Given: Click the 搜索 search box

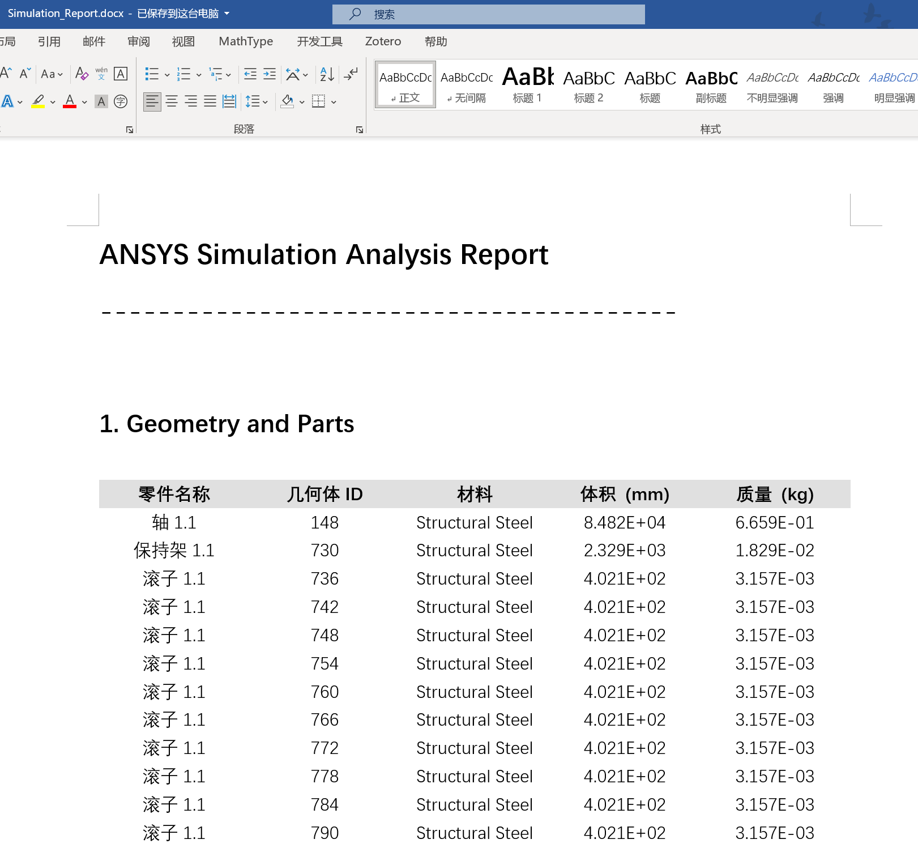Looking at the screenshot, I should tap(489, 14).
